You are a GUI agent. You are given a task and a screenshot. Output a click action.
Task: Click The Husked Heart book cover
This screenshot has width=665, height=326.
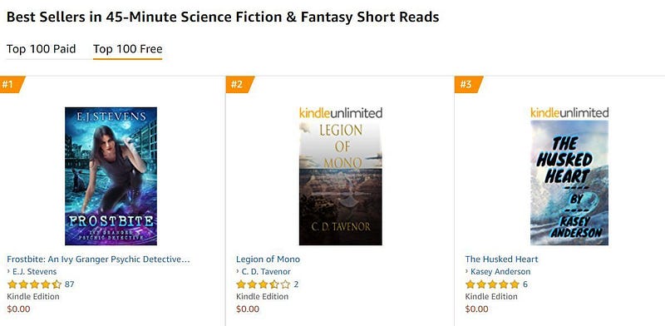569,183
